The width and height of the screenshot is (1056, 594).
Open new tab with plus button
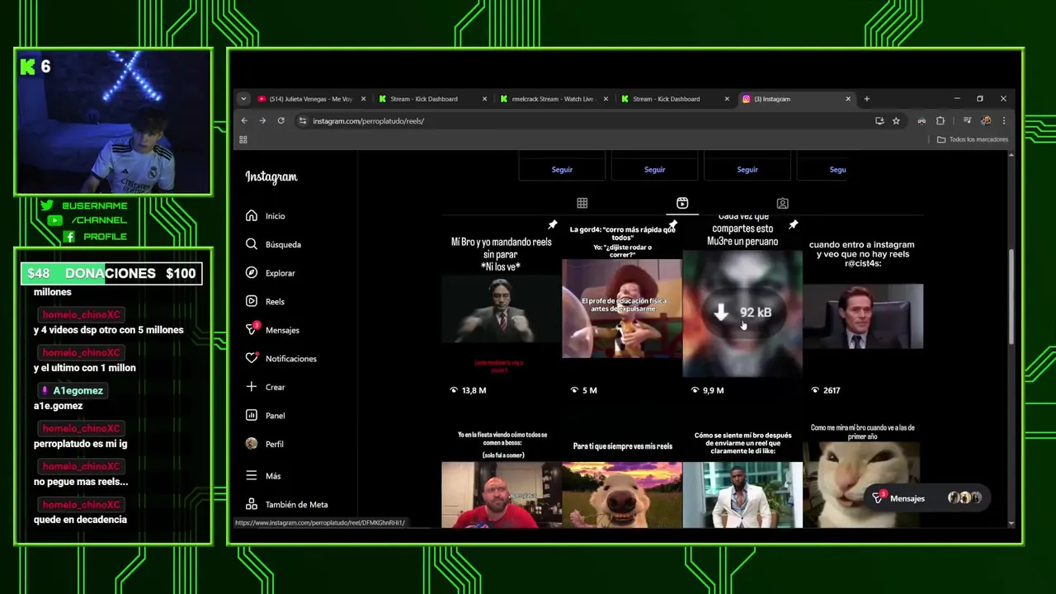[x=866, y=99]
